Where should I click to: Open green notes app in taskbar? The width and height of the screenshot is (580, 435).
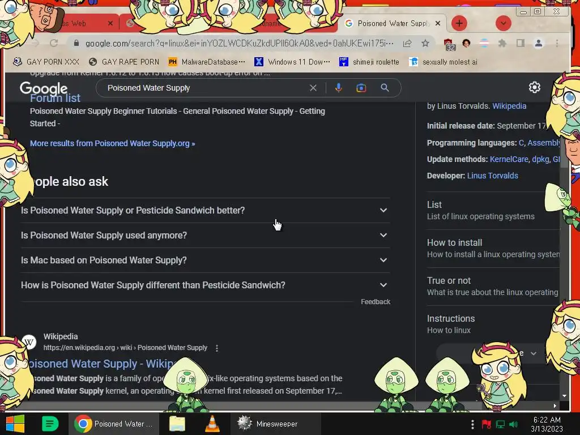click(50, 424)
